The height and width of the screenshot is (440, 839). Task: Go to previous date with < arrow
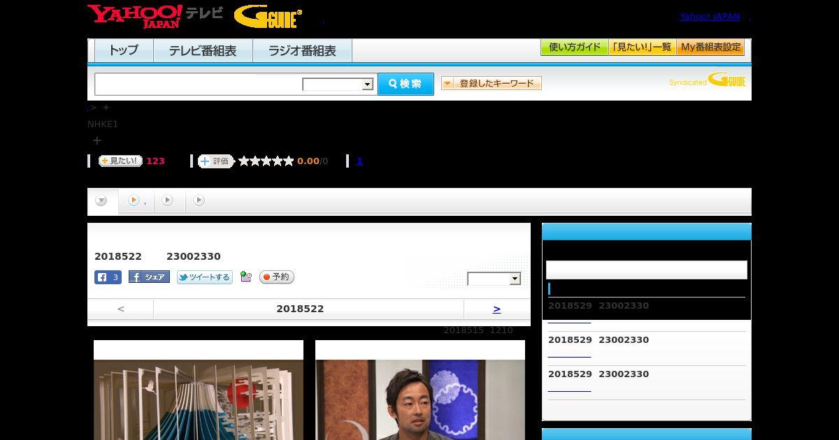121,309
